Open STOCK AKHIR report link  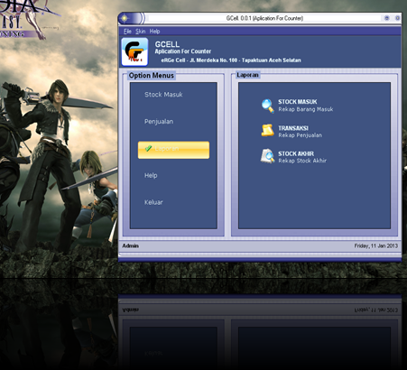(x=296, y=153)
